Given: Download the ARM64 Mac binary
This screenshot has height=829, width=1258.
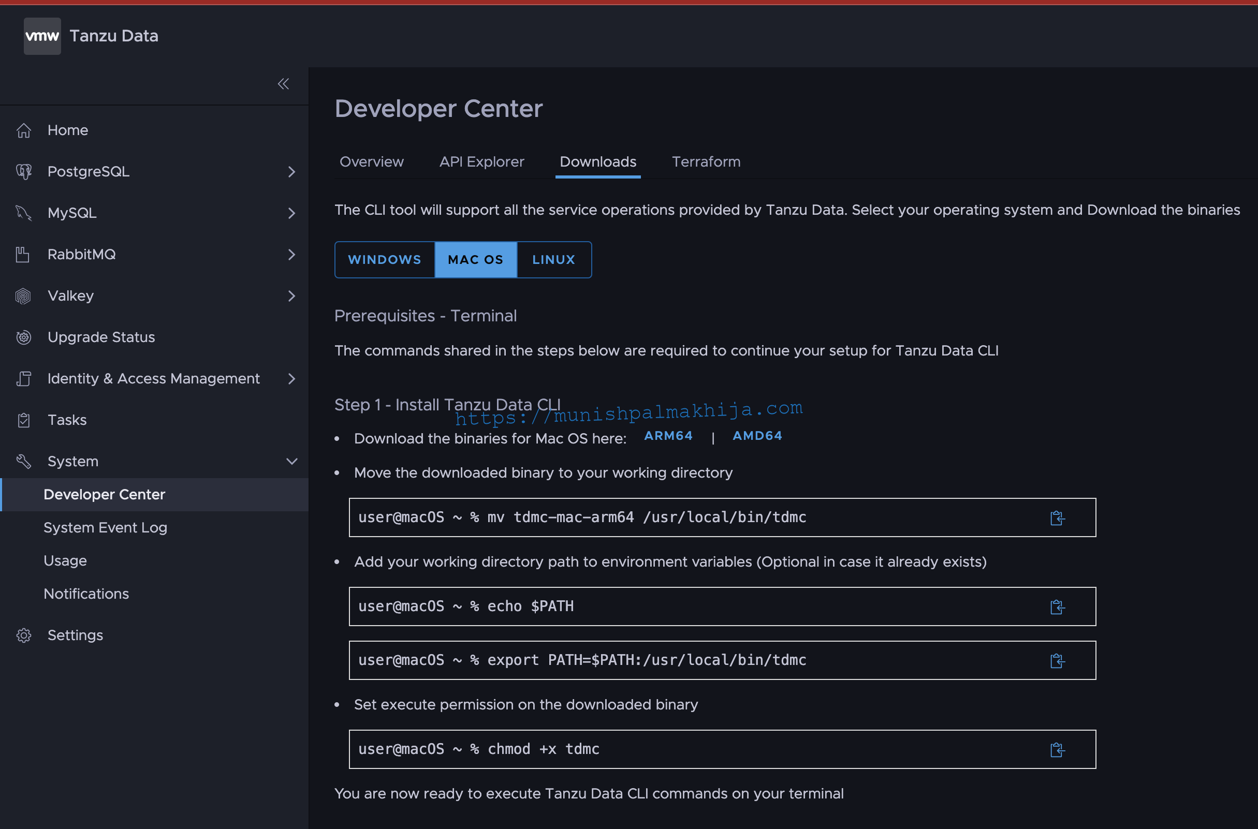Looking at the screenshot, I should [x=668, y=436].
